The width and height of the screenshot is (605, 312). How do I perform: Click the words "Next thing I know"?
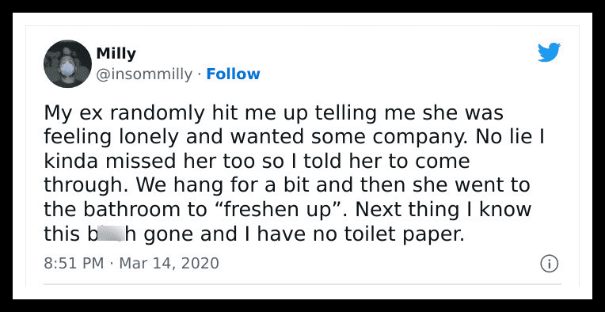coord(443,210)
